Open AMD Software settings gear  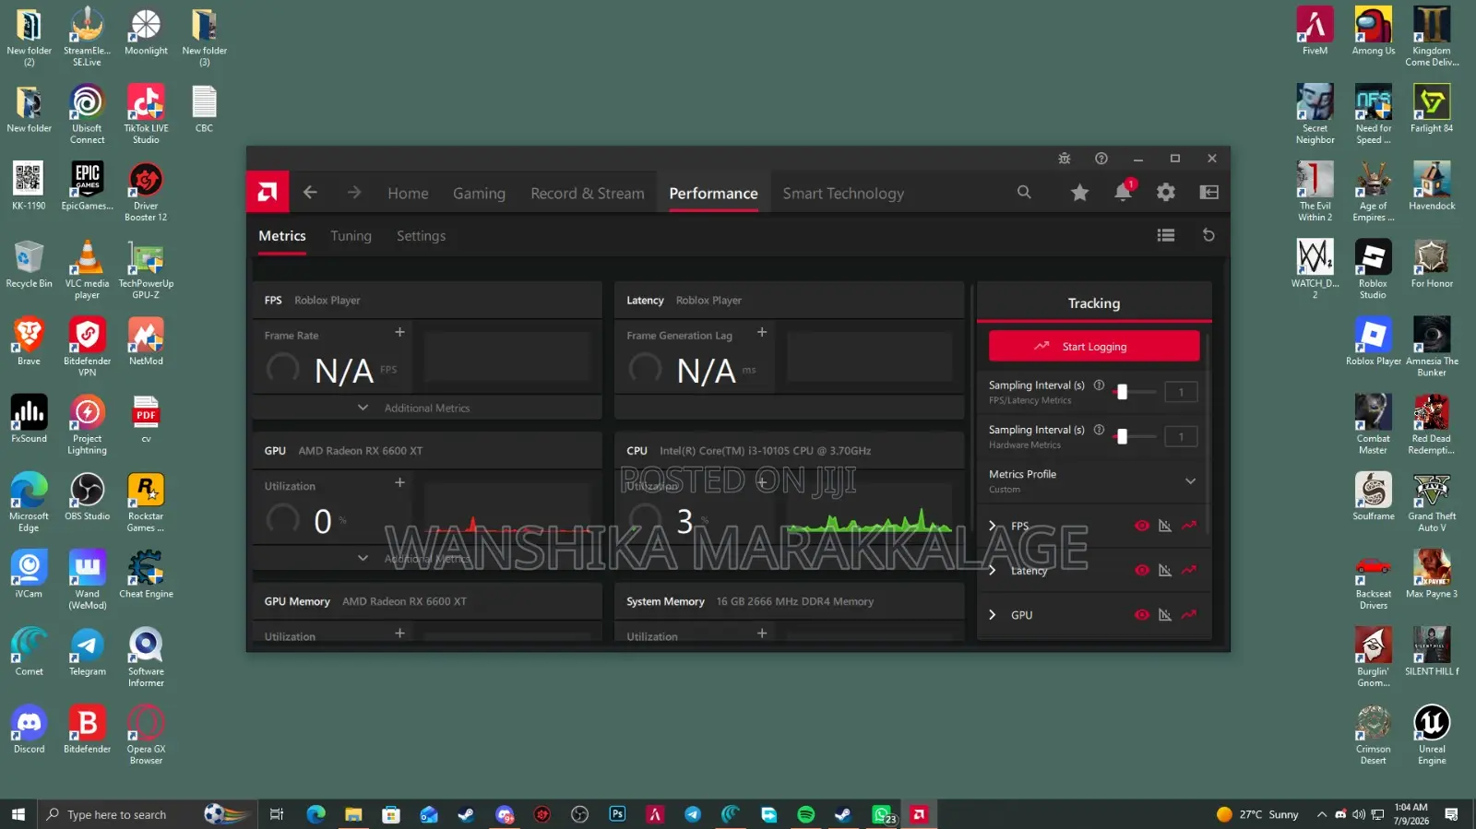pyautogui.click(x=1166, y=192)
